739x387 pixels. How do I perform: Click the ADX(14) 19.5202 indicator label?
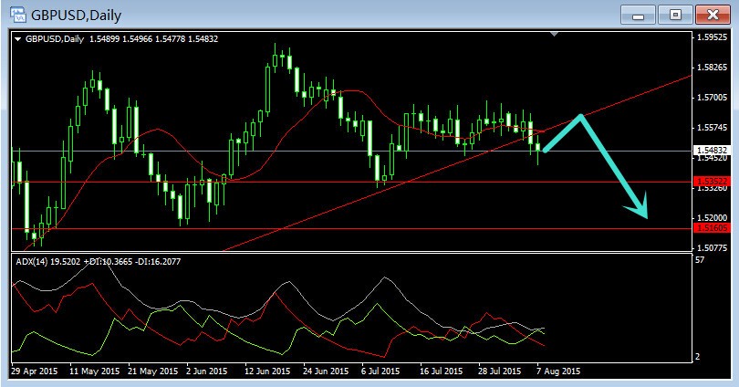[x=48, y=262]
